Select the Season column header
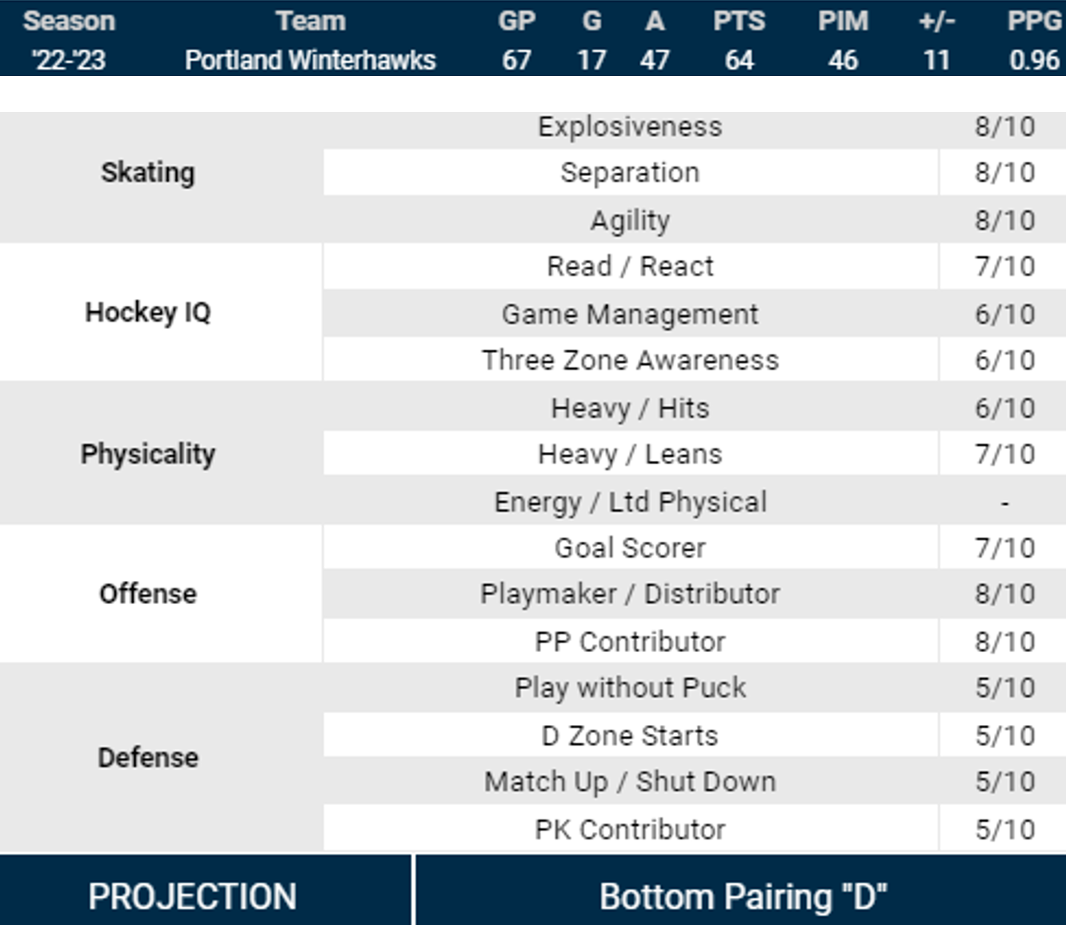This screenshot has width=1066, height=925. tap(69, 21)
